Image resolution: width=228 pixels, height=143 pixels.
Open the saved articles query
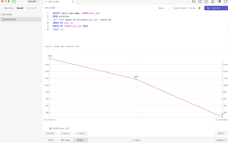(21, 19)
